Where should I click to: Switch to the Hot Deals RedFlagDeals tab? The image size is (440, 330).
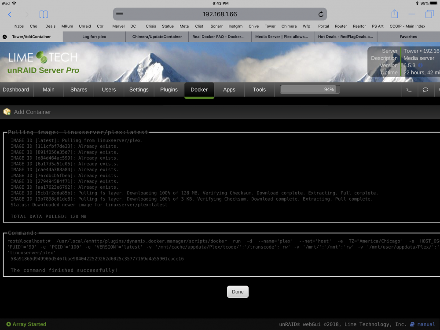click(345, 37)
